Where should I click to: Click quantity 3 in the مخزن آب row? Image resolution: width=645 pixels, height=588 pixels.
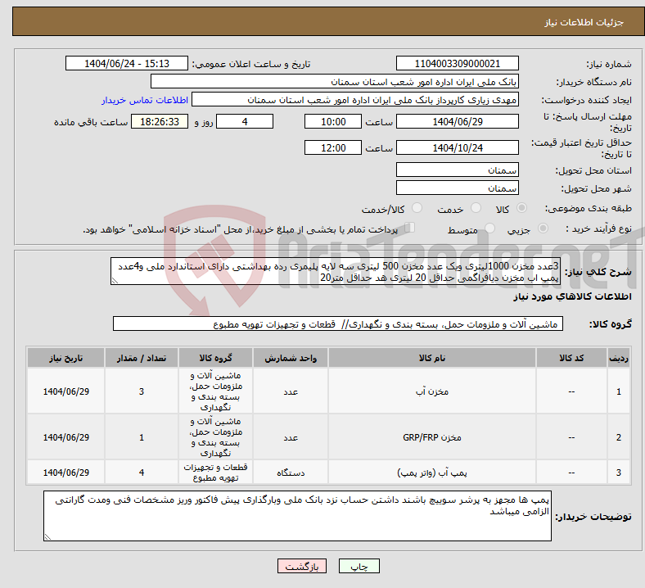pyautogui.click(x=142, y=391)
